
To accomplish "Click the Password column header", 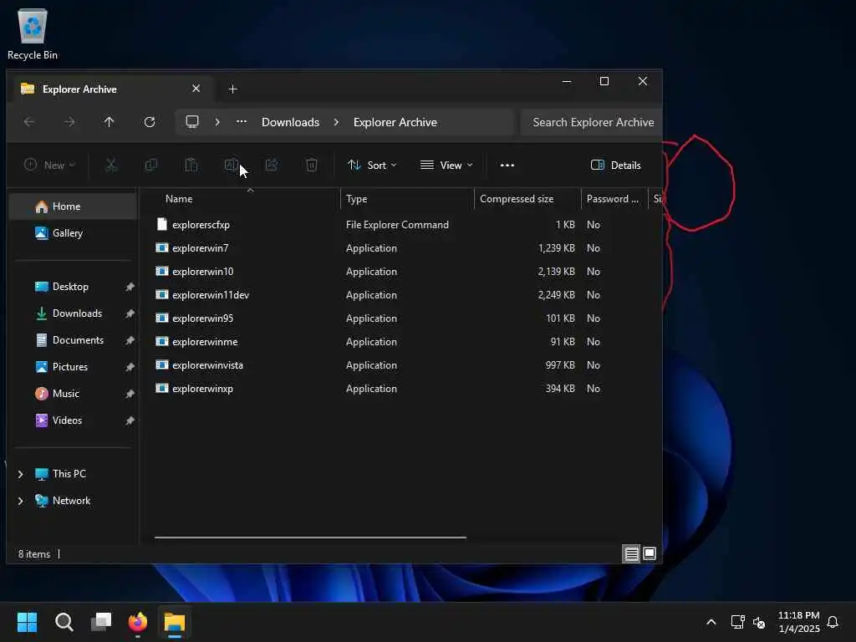I will tap(614, 199).
